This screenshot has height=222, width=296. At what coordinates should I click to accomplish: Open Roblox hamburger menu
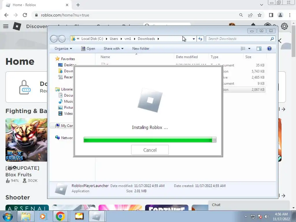point(6,26)
